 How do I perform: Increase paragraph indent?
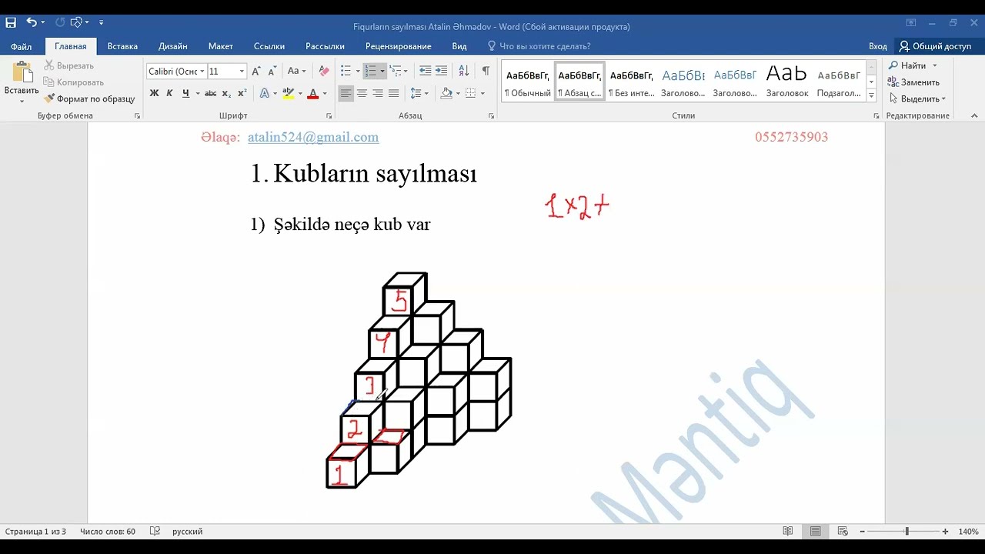(x=441, y=71)
